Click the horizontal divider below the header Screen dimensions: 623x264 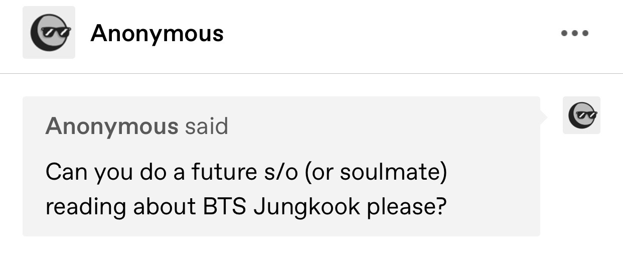(311, 74)
